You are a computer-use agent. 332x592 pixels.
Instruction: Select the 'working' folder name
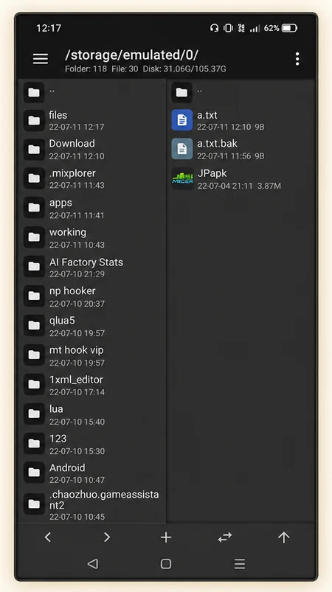[68, 232]
